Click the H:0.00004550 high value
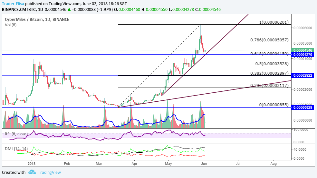Viewport: 317px width, 178px height. [x=154, y=10]
